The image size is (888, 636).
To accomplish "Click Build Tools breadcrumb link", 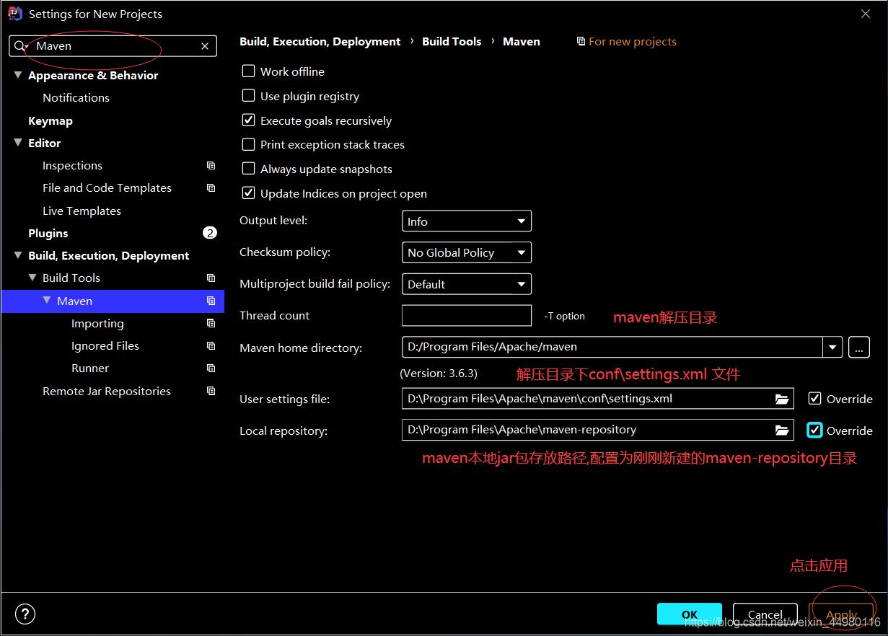I will pos(452,42).
